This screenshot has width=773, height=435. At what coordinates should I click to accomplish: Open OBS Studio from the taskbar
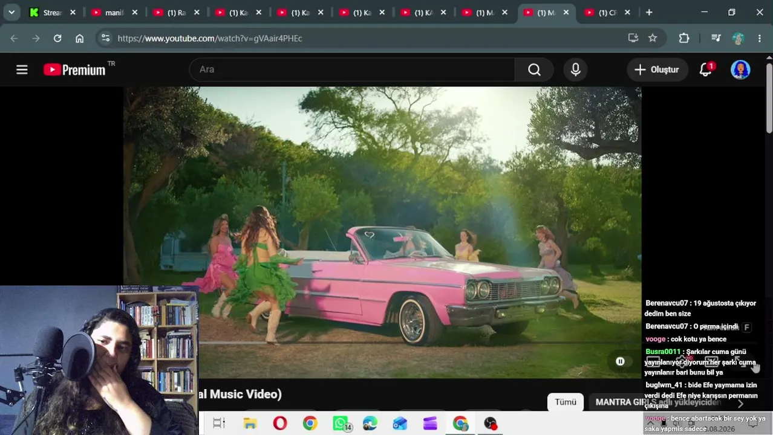pyautogui.click(x=490, y=424)
